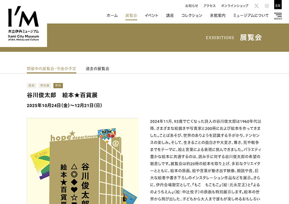This screenshot has width=289, height=204.
Task: Open the hamburger MENU icon
Action: [278, 16]
